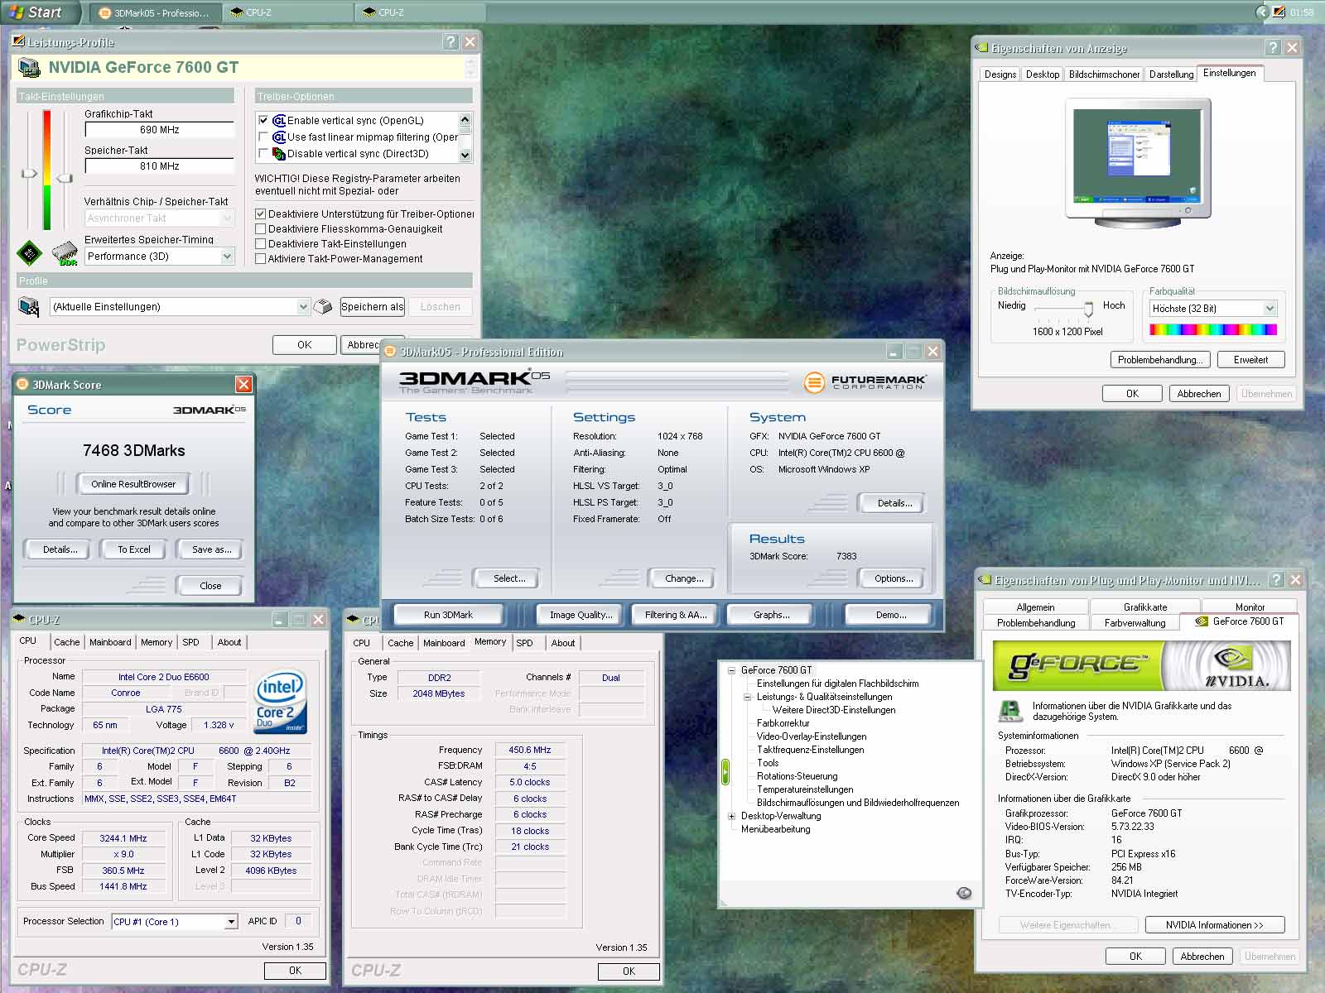Check Deaktiviere Takt-Einstellungen
Screen dimensions: 1325x993
[260, 243]
